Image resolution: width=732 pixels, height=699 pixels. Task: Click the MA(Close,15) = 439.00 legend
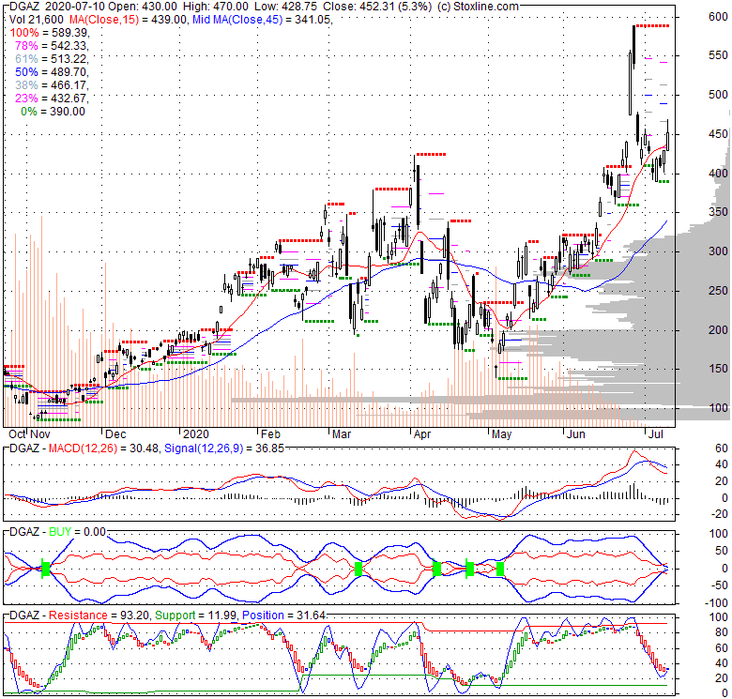pos(130,20)
